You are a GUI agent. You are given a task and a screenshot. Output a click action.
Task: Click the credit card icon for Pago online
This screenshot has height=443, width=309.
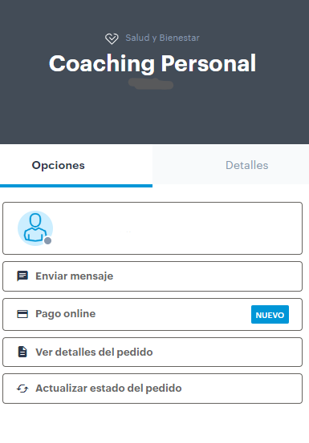(22, 314)
